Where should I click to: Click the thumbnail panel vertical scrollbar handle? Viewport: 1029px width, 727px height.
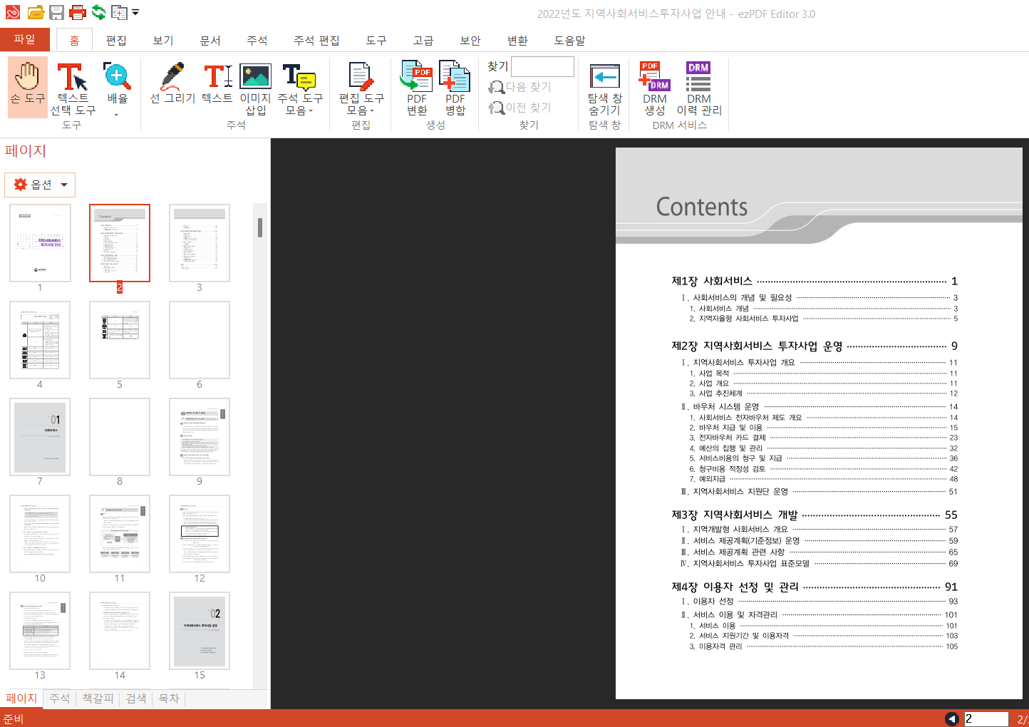click(x=260, y=227)
